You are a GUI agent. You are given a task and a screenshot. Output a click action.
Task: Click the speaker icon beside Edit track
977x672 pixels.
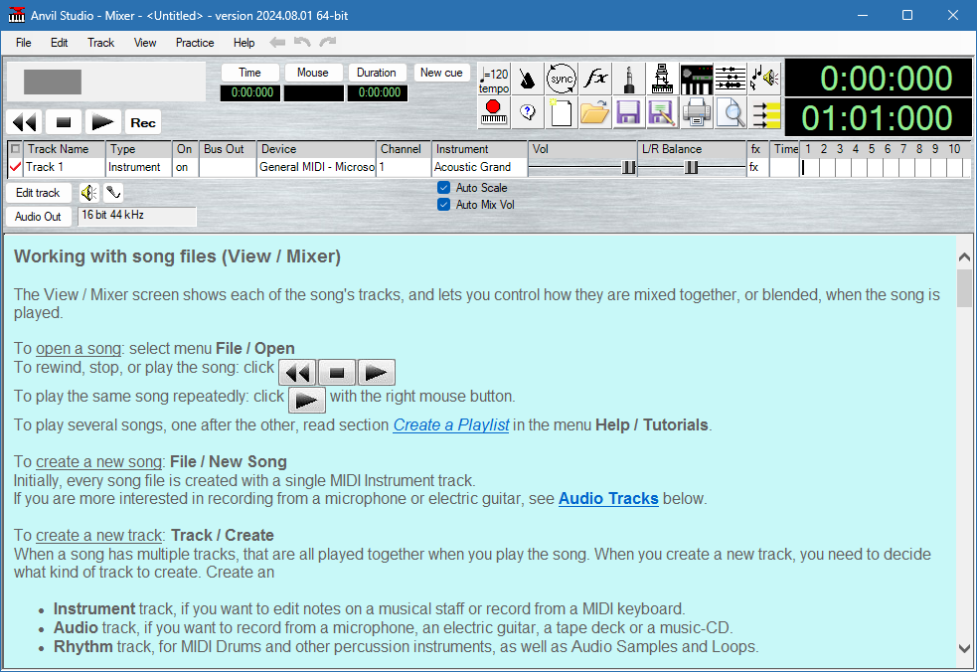tap(89, 193)
